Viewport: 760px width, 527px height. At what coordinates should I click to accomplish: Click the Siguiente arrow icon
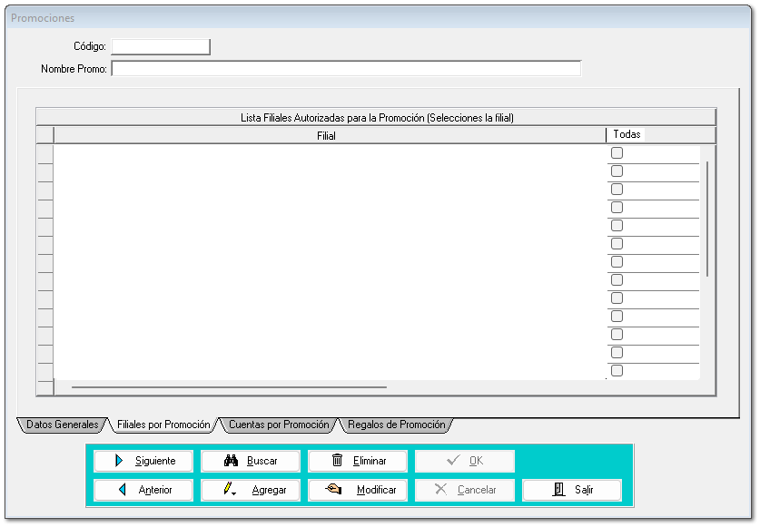click(x=119, y=461)
